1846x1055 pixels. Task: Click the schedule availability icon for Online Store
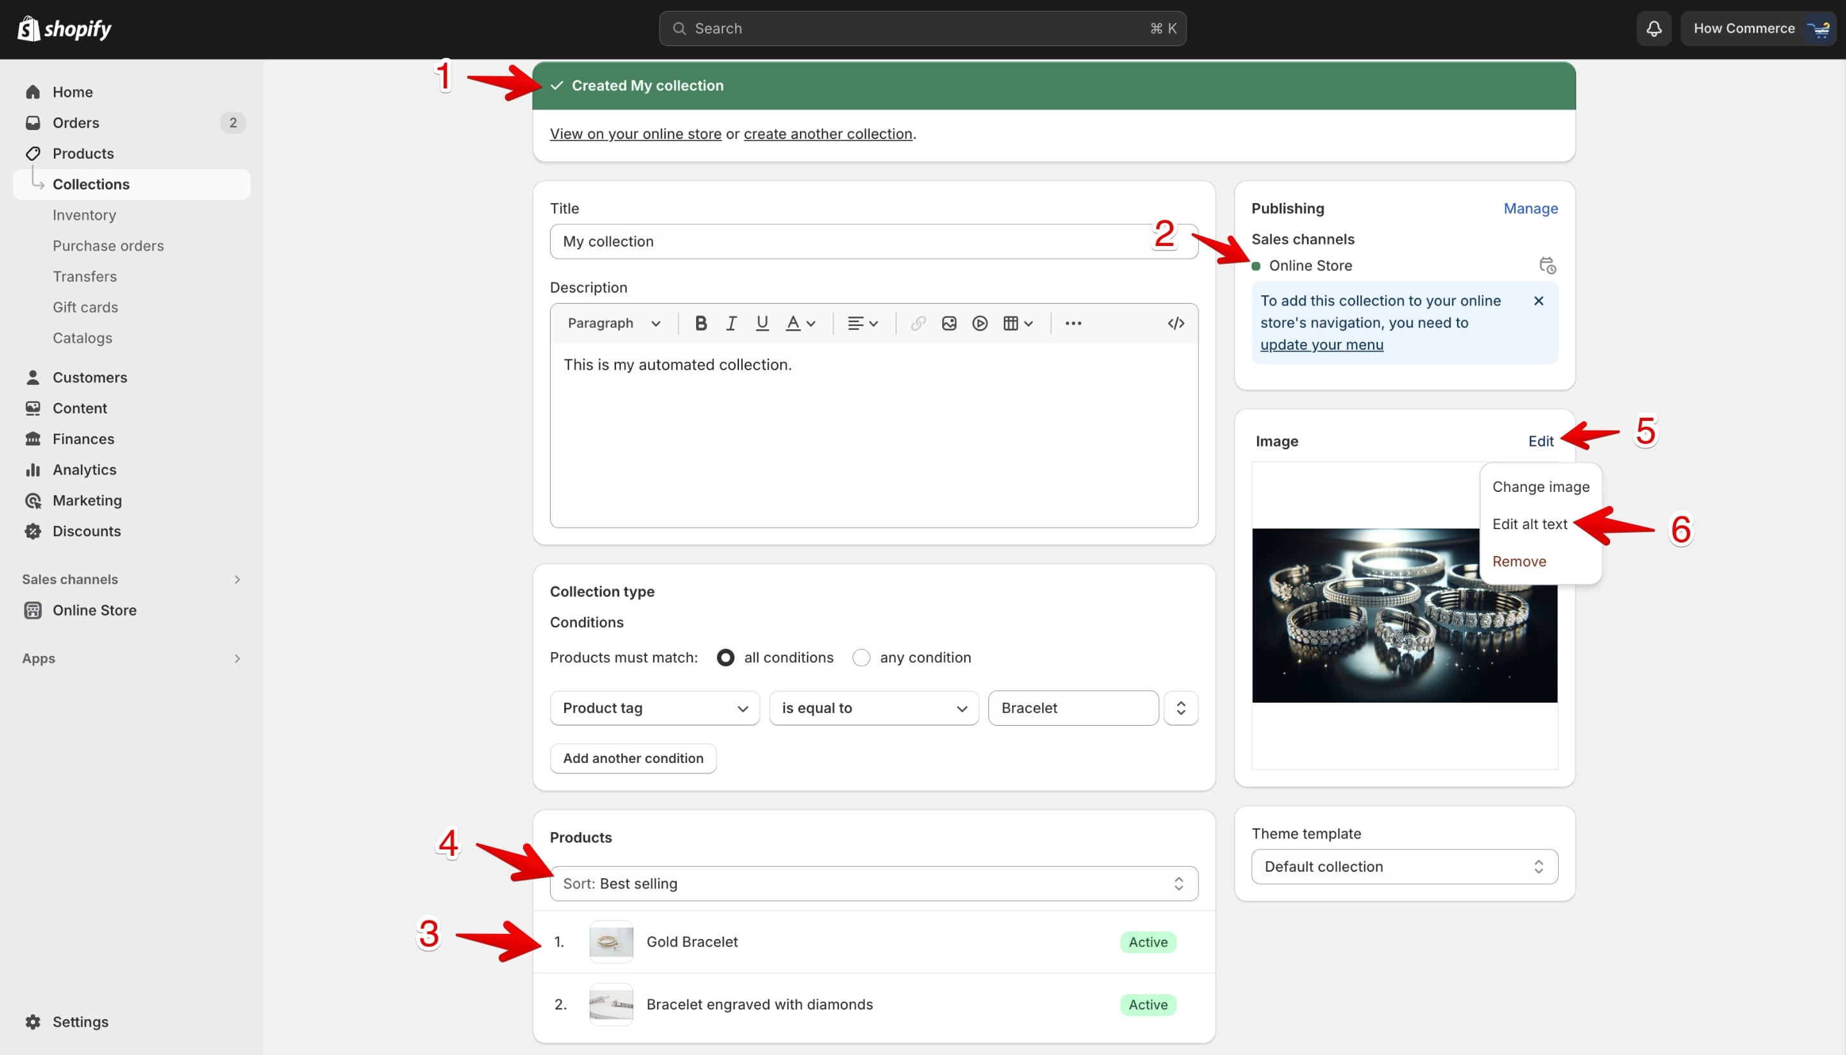[1547, 266]
